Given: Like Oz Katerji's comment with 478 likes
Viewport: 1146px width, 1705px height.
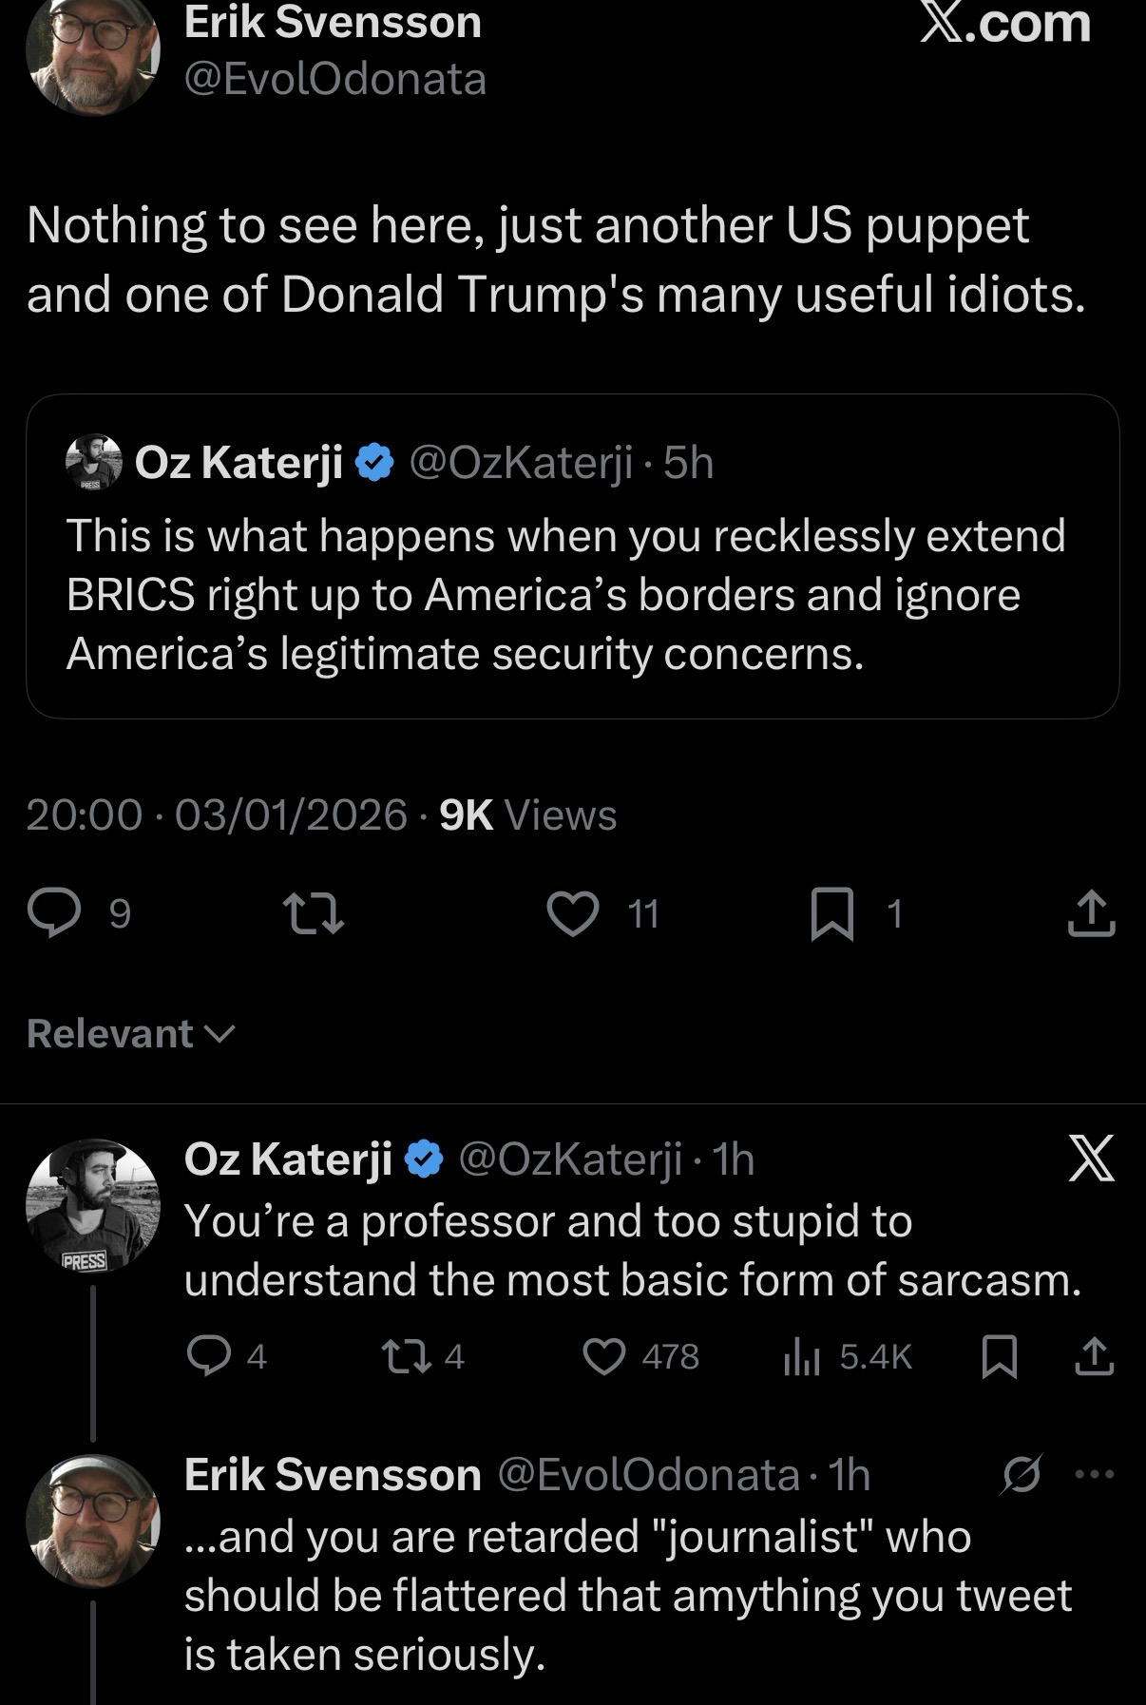Looking at the screenshot, I should (604, 1356).
